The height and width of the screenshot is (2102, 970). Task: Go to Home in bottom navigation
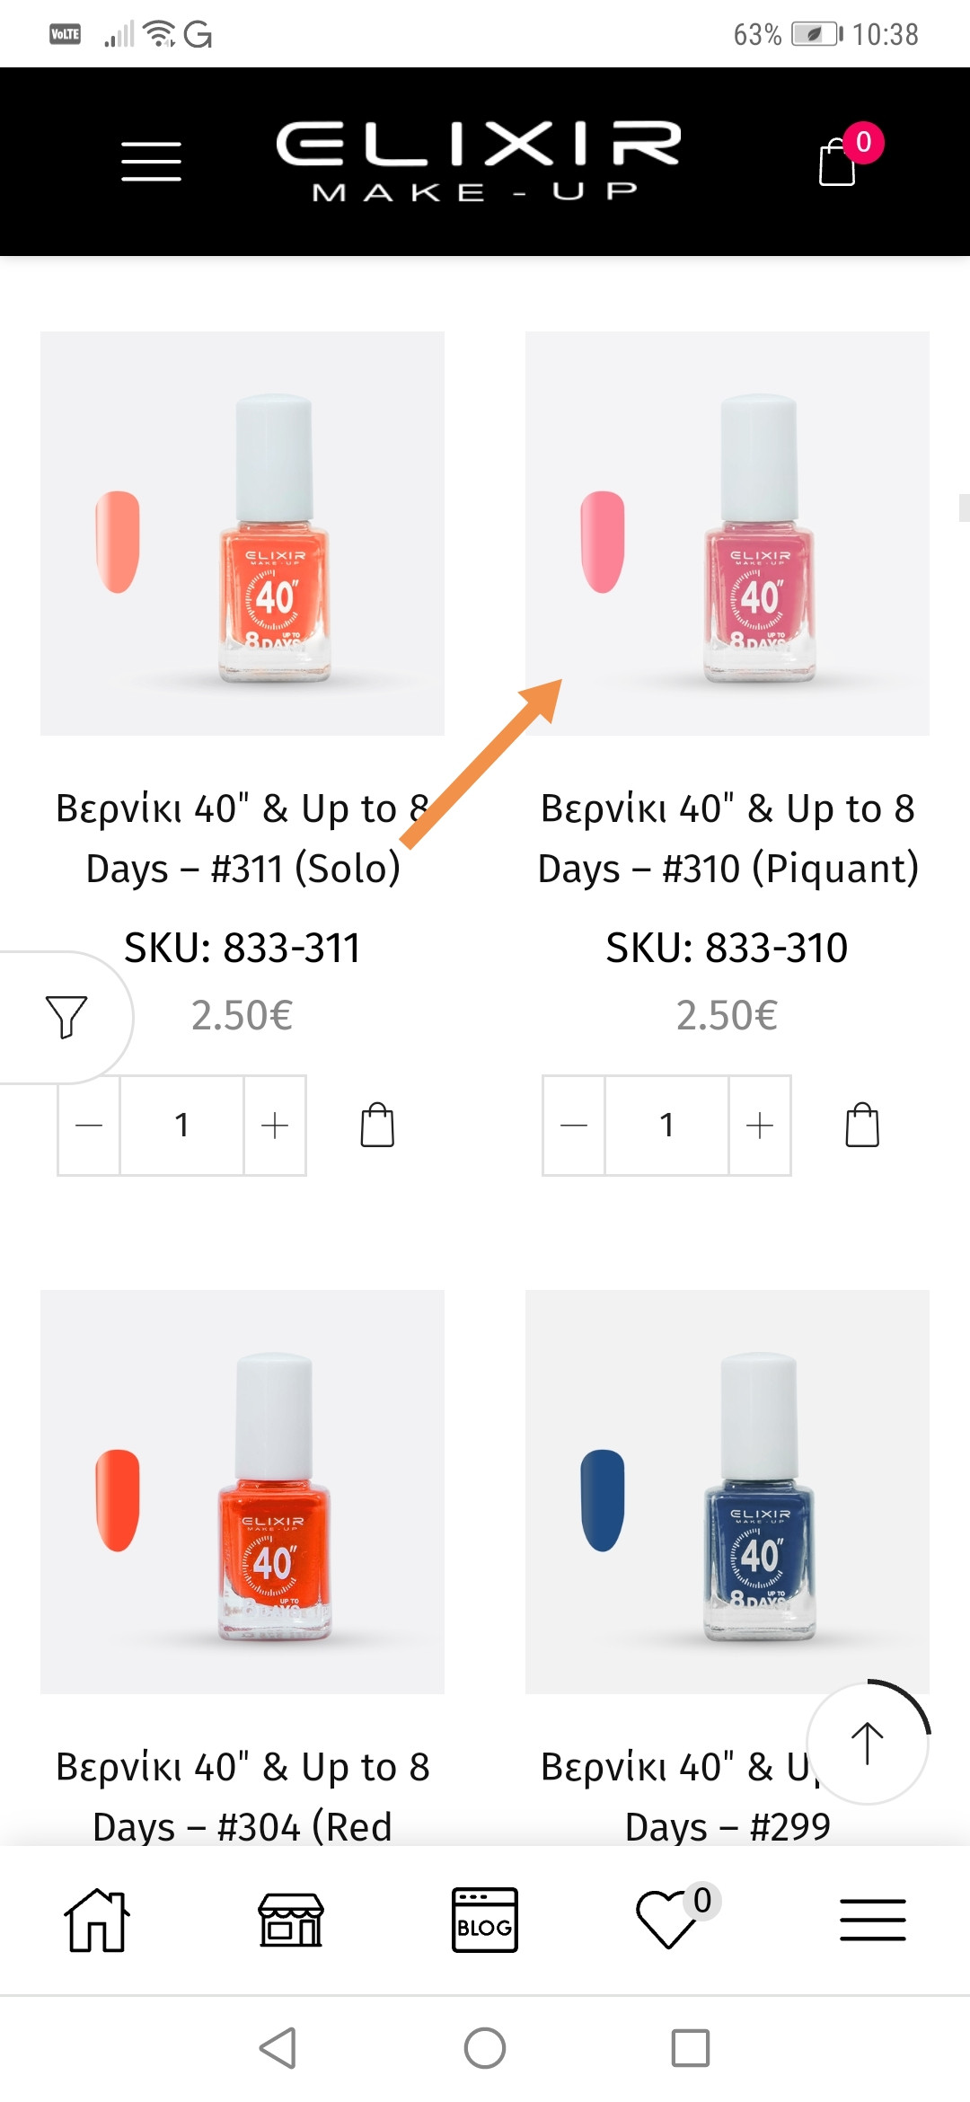pos(97,1921)
